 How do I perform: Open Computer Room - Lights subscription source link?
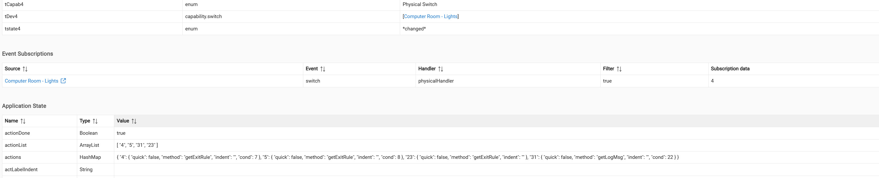click(x=32, y=81)
